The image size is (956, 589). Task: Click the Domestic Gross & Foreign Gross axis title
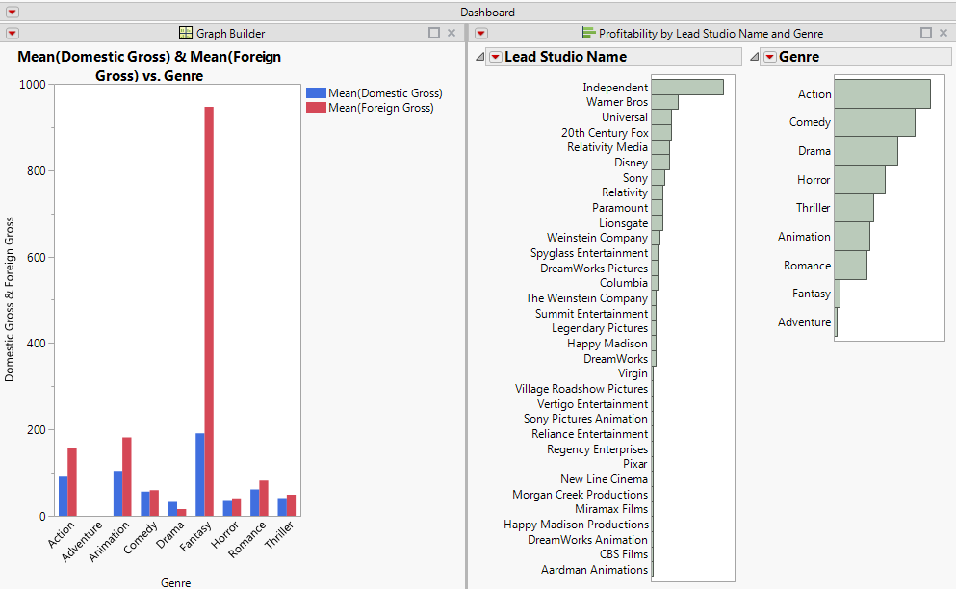coord(9,299)
